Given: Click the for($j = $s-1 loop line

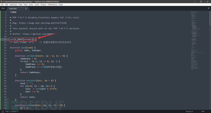Looking at the screenshot, I should point(40,61).
